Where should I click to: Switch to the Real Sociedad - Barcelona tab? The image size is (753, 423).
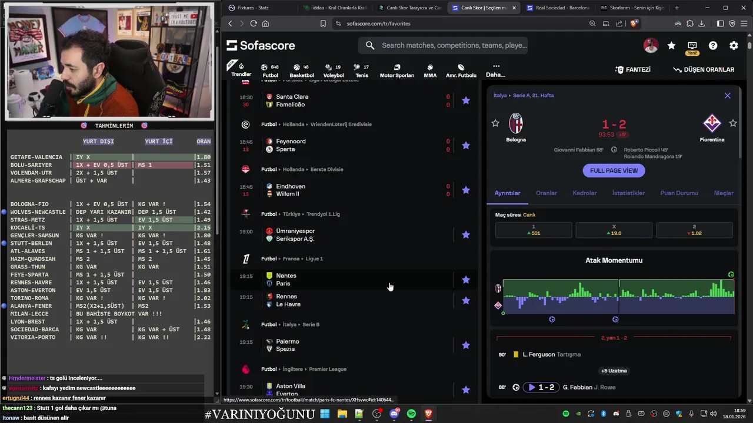click(557, 8)
